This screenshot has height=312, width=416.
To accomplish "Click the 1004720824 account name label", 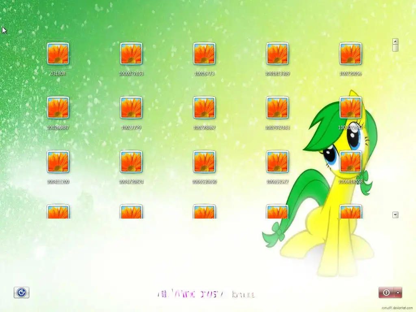I will pos(131,182).
